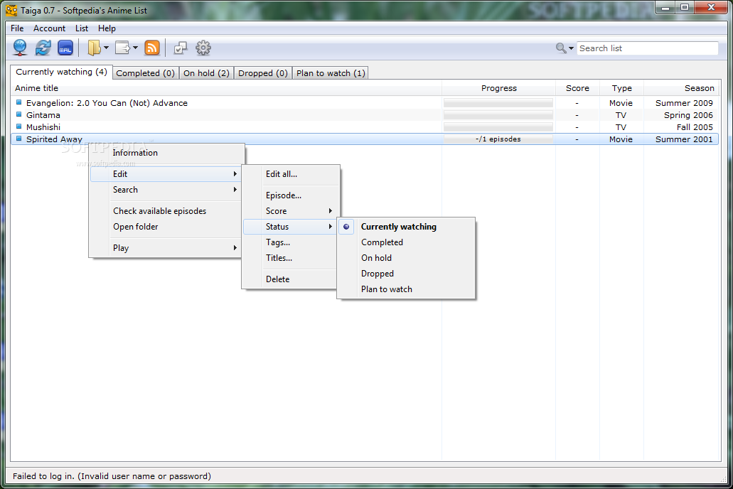Switch to On hold (2) tab
Screen dimensions: 733x489
206,73
